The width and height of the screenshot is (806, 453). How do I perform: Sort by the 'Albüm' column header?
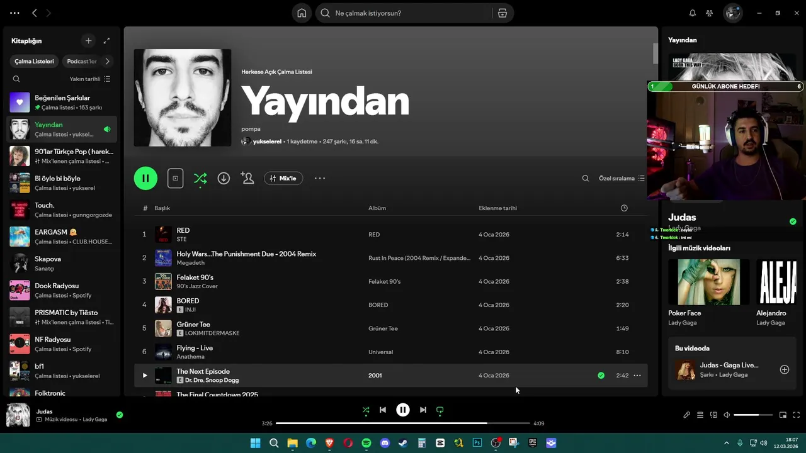[377, 208]
